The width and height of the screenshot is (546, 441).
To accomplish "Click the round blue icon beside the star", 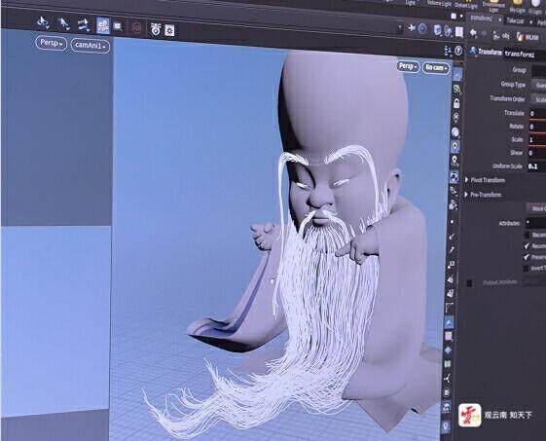I will pos(422,28).
